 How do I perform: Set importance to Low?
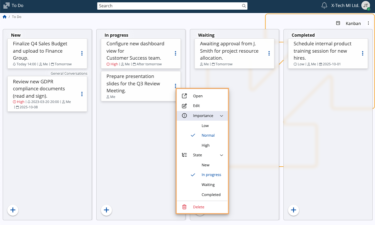click(205, 126)
